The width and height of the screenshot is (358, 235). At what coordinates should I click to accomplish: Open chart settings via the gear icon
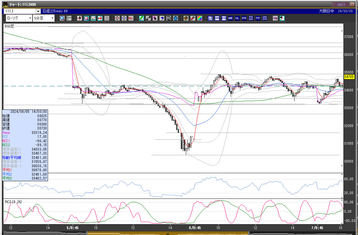coord(186,18)
